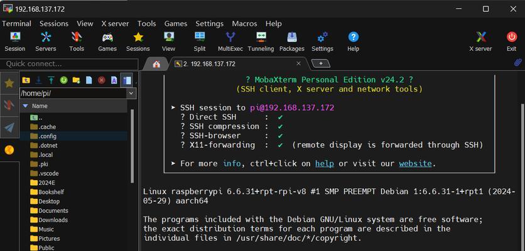This screenshot has width=525, height=251.
Task: Toggle the file browser view mode icon
Action: [x=127, y=80]
